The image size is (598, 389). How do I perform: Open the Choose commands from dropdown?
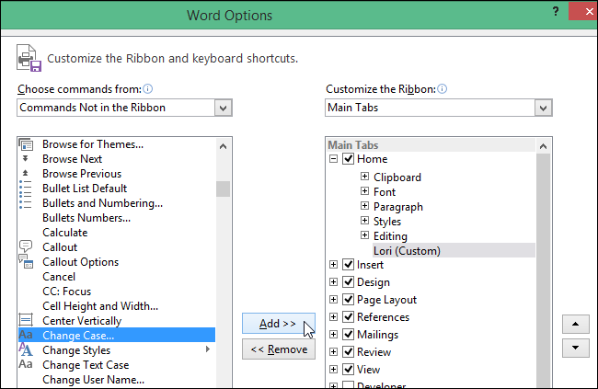[223, 109]
